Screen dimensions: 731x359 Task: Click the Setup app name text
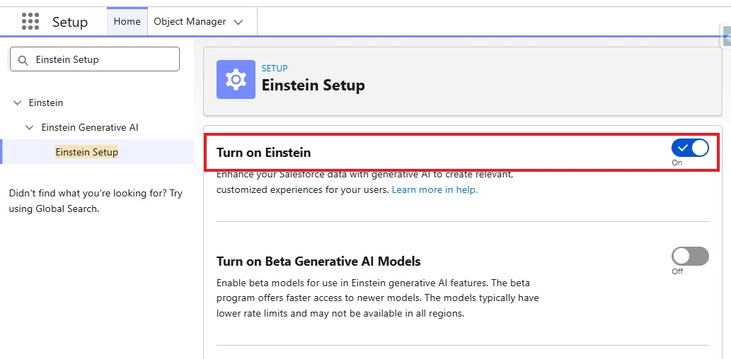pos(70,23)
